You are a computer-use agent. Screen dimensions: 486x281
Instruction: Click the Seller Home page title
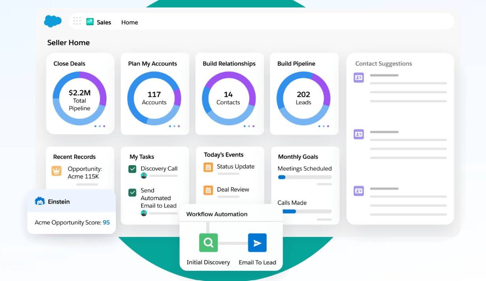tap(68, 43)
